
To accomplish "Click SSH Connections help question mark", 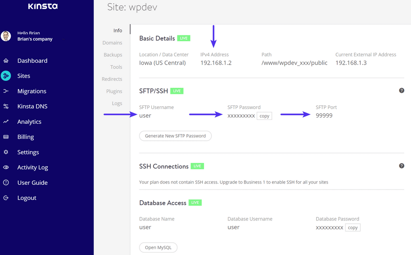I will click(x=401, y=166).
